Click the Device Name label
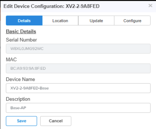Screen dimensions: 156x129 click(x=21, y=79)
